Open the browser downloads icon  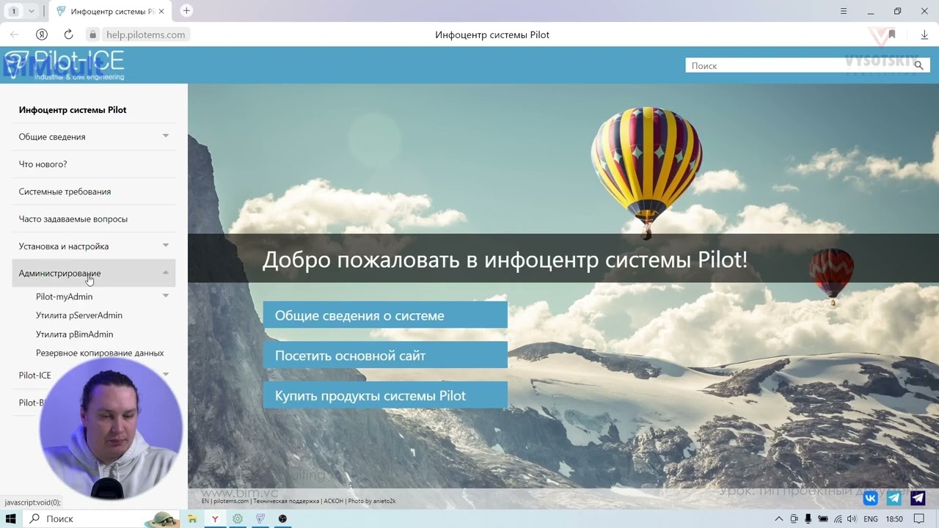pos(924,34)
